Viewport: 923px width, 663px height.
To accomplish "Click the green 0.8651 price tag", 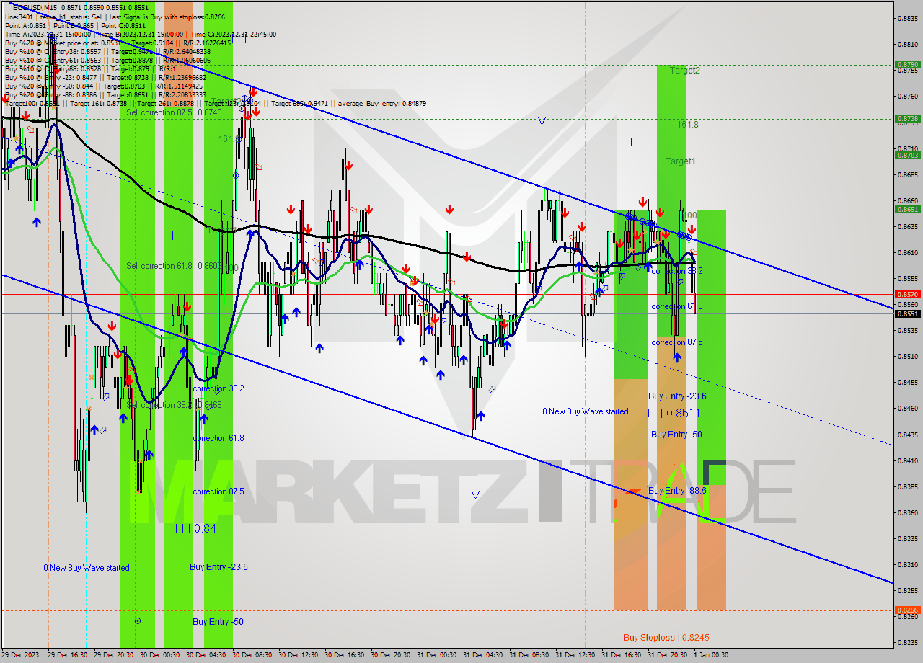I will point(907,209).
